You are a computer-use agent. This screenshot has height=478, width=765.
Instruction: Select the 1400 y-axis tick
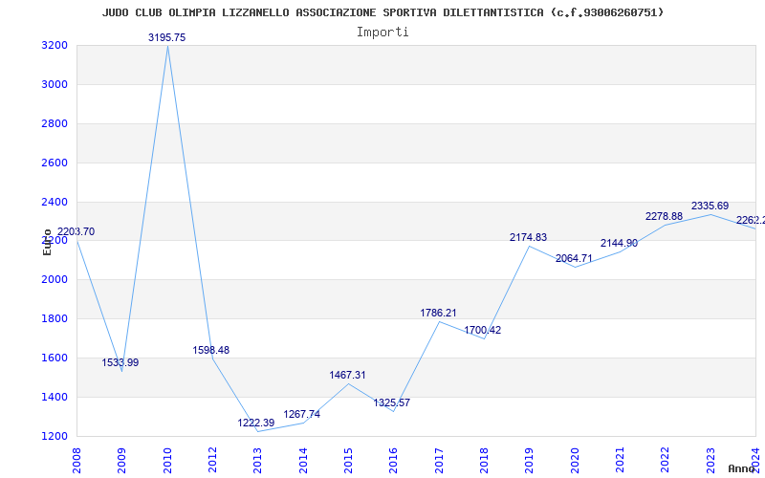55,397
